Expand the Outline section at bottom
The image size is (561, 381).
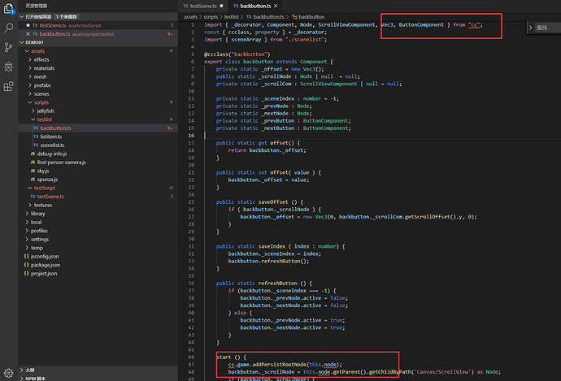click(x=29, y=369)
